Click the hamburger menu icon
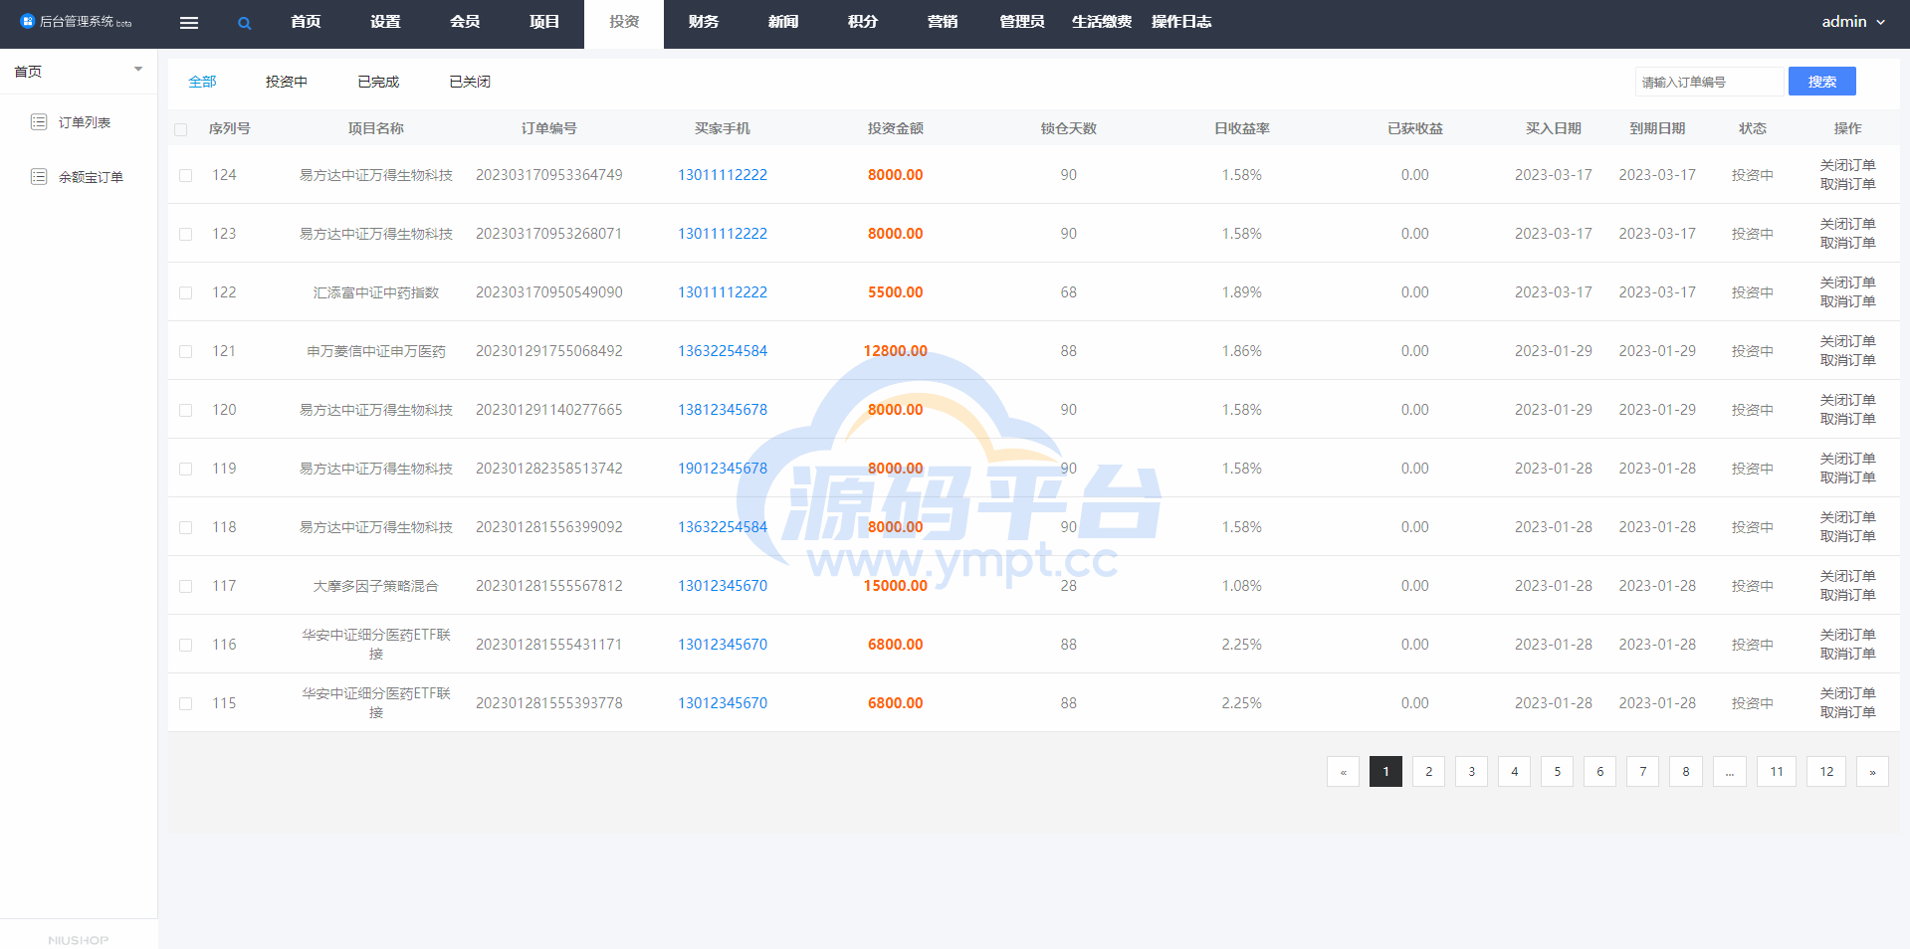This screenshot has height=949, width=1910. click(189, 23)
